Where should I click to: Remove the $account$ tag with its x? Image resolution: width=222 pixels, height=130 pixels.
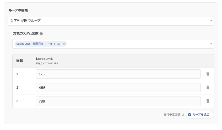coord(64,44)
